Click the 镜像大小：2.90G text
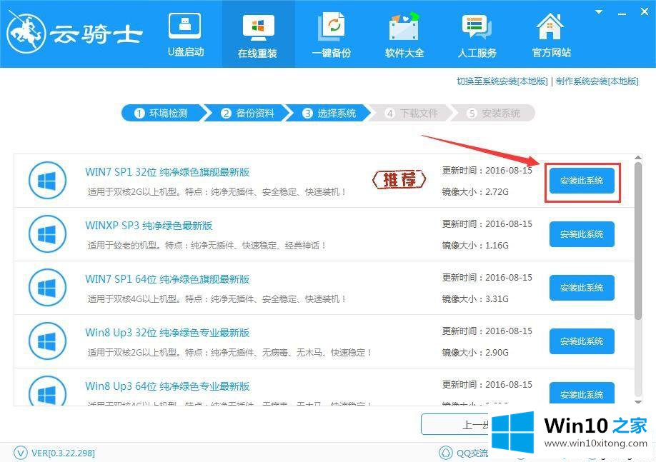 tap(476, 353)
